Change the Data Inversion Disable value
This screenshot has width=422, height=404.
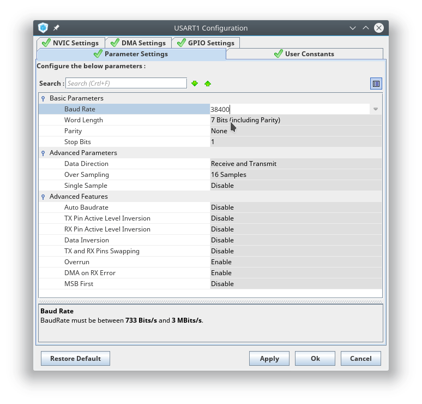pyautogui.click(x=296, y=240)
